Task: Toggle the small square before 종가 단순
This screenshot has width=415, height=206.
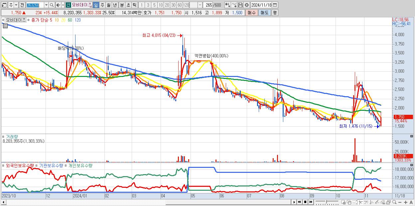Action: click(29, 20)
